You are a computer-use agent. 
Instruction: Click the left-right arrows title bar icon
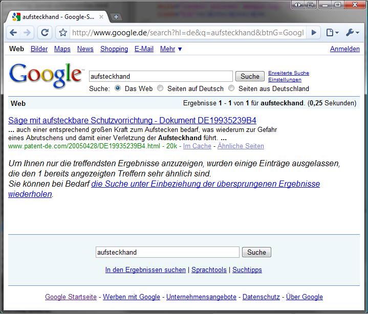pos(297,5)
